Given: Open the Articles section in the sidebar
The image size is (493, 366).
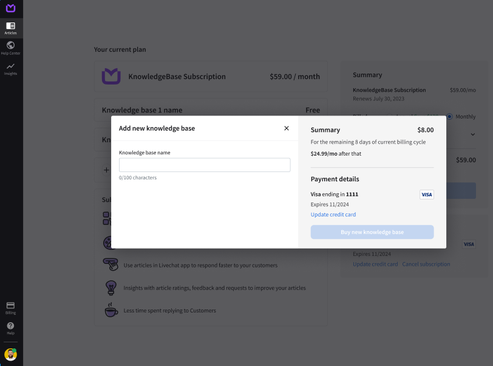Looking at the screenshot, I should click(10, 28).
